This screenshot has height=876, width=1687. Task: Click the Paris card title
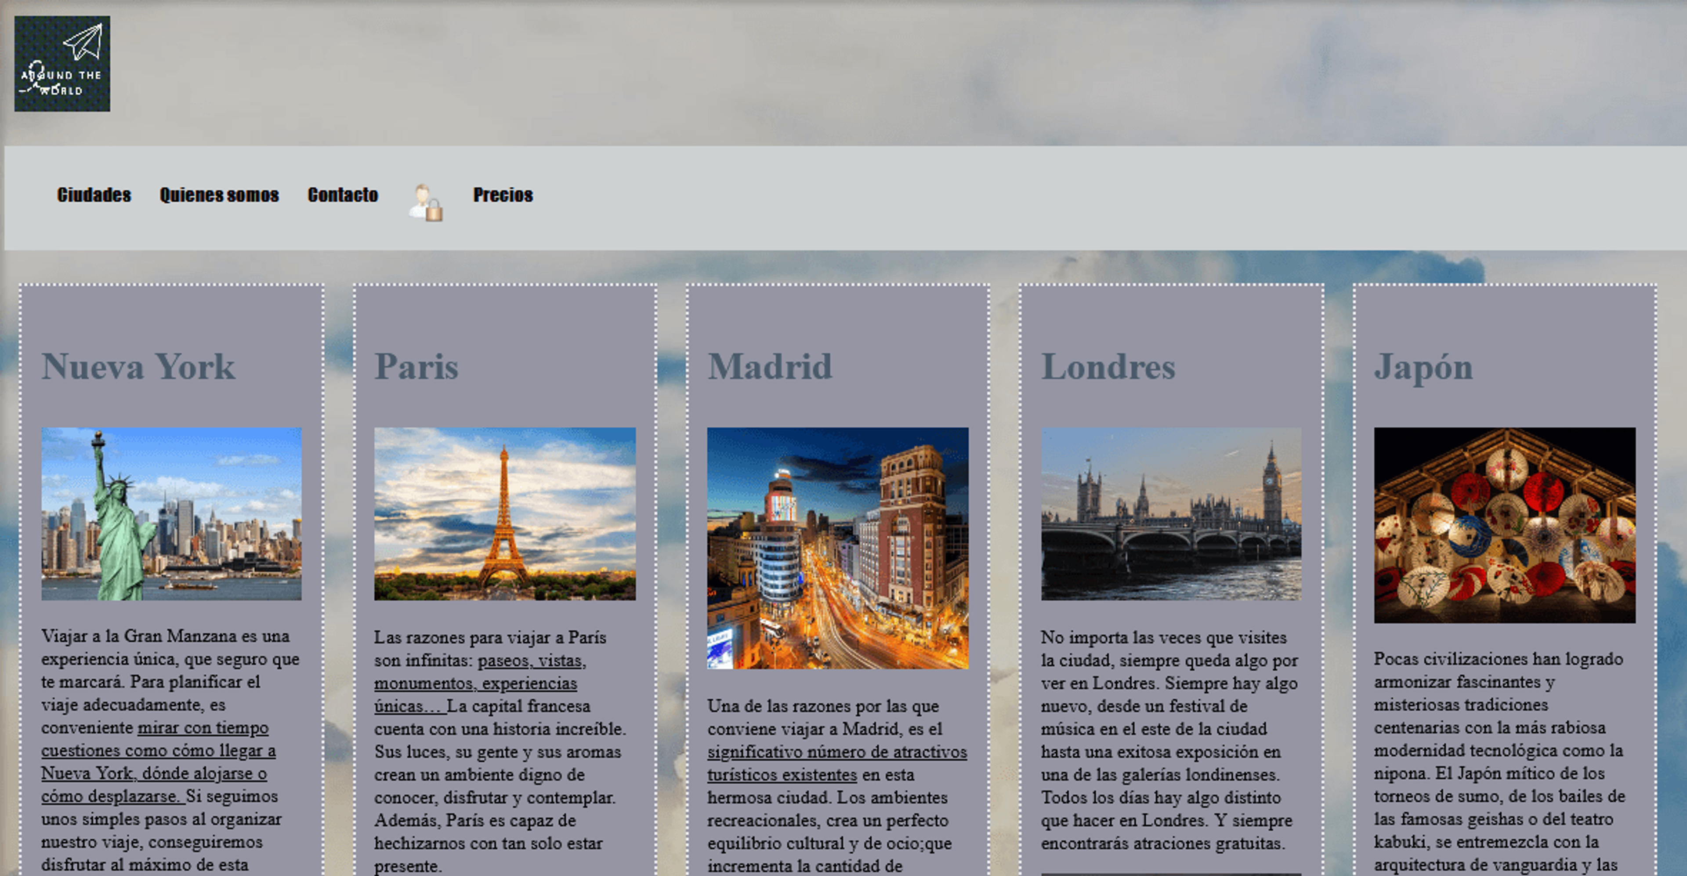(416, 366)
